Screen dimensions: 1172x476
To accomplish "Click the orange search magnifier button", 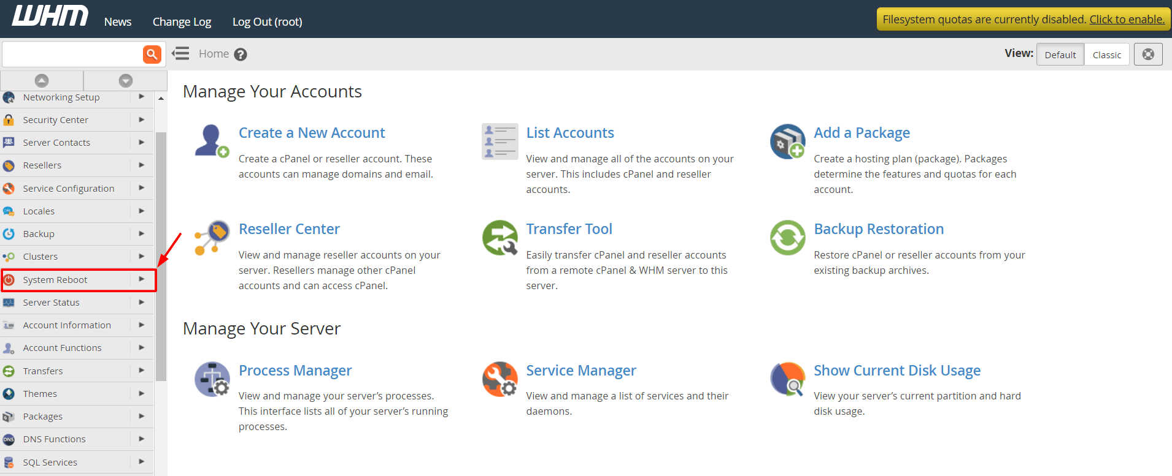I will (x=152, y=55).
